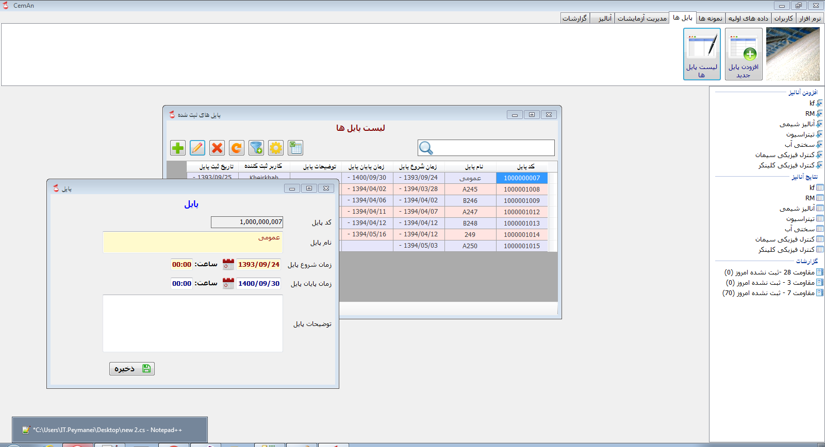Click the end time 00:00 field

(x=182, y=283)
